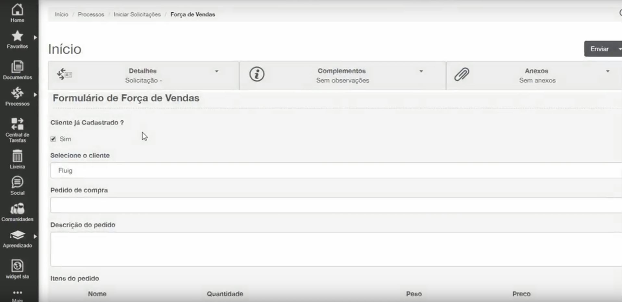The image size is (622, 302).
Task: Click the Anexos paperclip icon
Action: (x=462, y=74)
